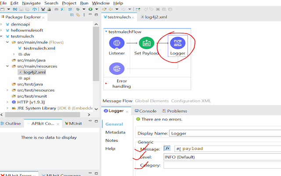Click the yellow forward annotation arrow icon
Viewport: 281px width, 176px height.
point(104,9)
